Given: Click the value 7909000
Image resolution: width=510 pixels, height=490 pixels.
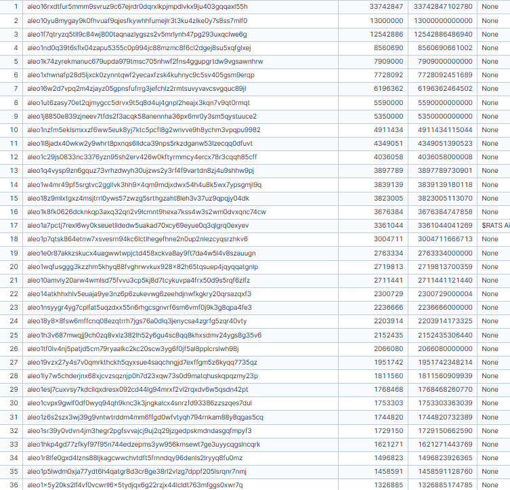Looking at the screenshot, I should 388,62.
